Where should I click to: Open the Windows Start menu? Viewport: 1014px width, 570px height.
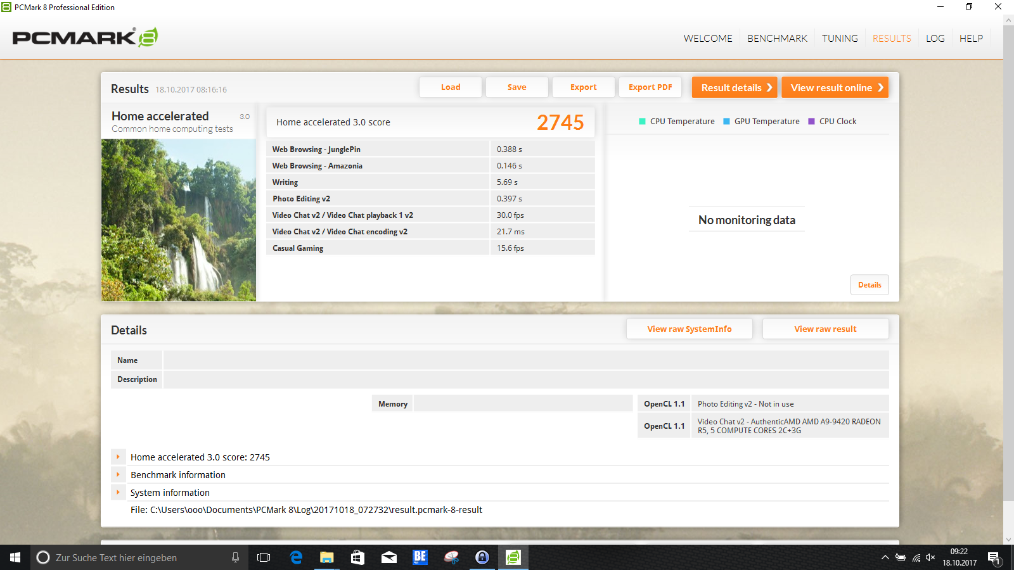[x=15, y=557]
